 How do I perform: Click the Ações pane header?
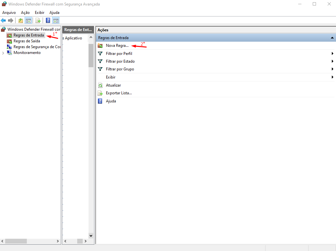(215, 30)
